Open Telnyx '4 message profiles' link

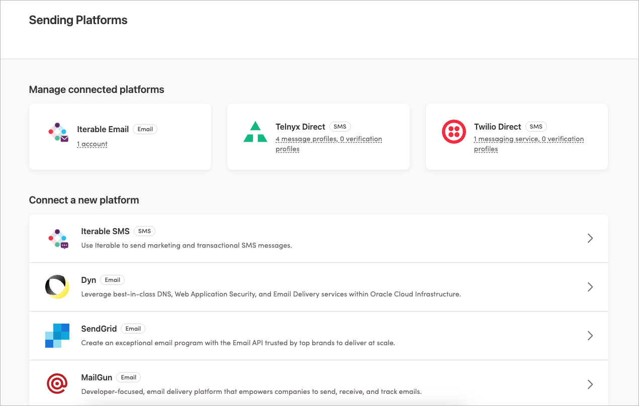click(x=329, y=144)
